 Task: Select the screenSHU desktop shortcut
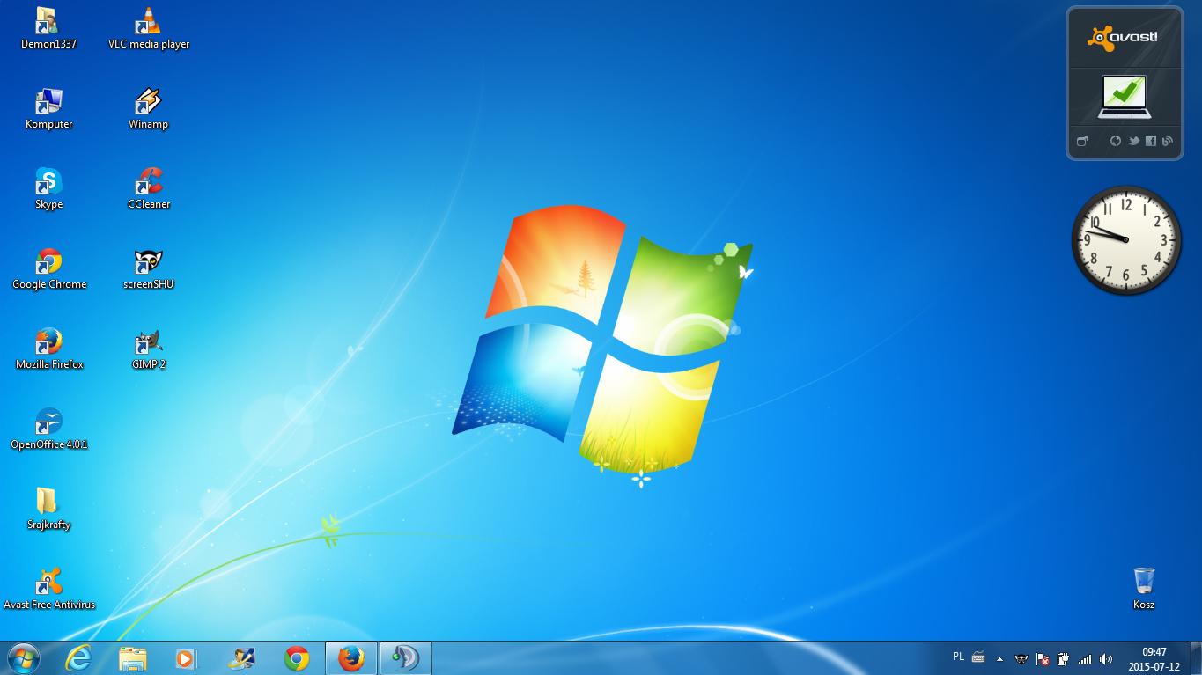click(x=149, y=268)
